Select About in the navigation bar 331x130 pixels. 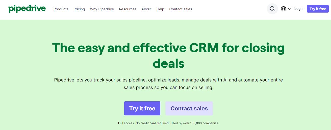point(146,9)
